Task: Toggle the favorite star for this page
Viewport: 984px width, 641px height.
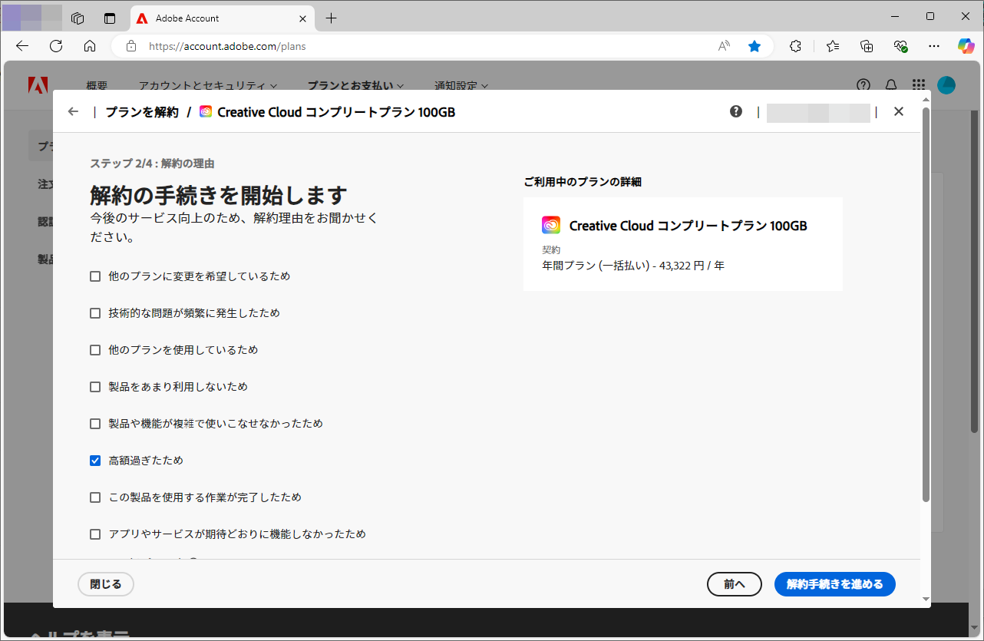Action: point(755,46)
